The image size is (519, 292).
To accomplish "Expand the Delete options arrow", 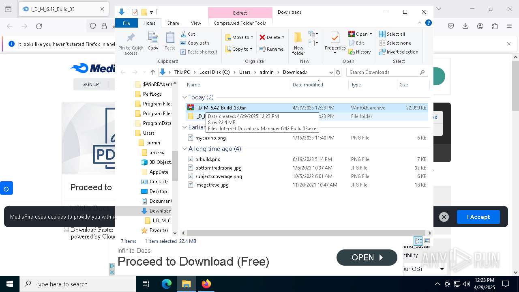I will 283,37.
